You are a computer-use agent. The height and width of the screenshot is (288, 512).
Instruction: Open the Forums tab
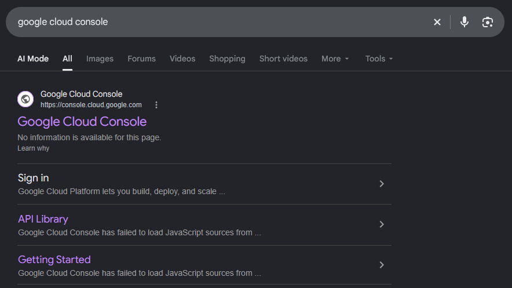click(142, 59)
